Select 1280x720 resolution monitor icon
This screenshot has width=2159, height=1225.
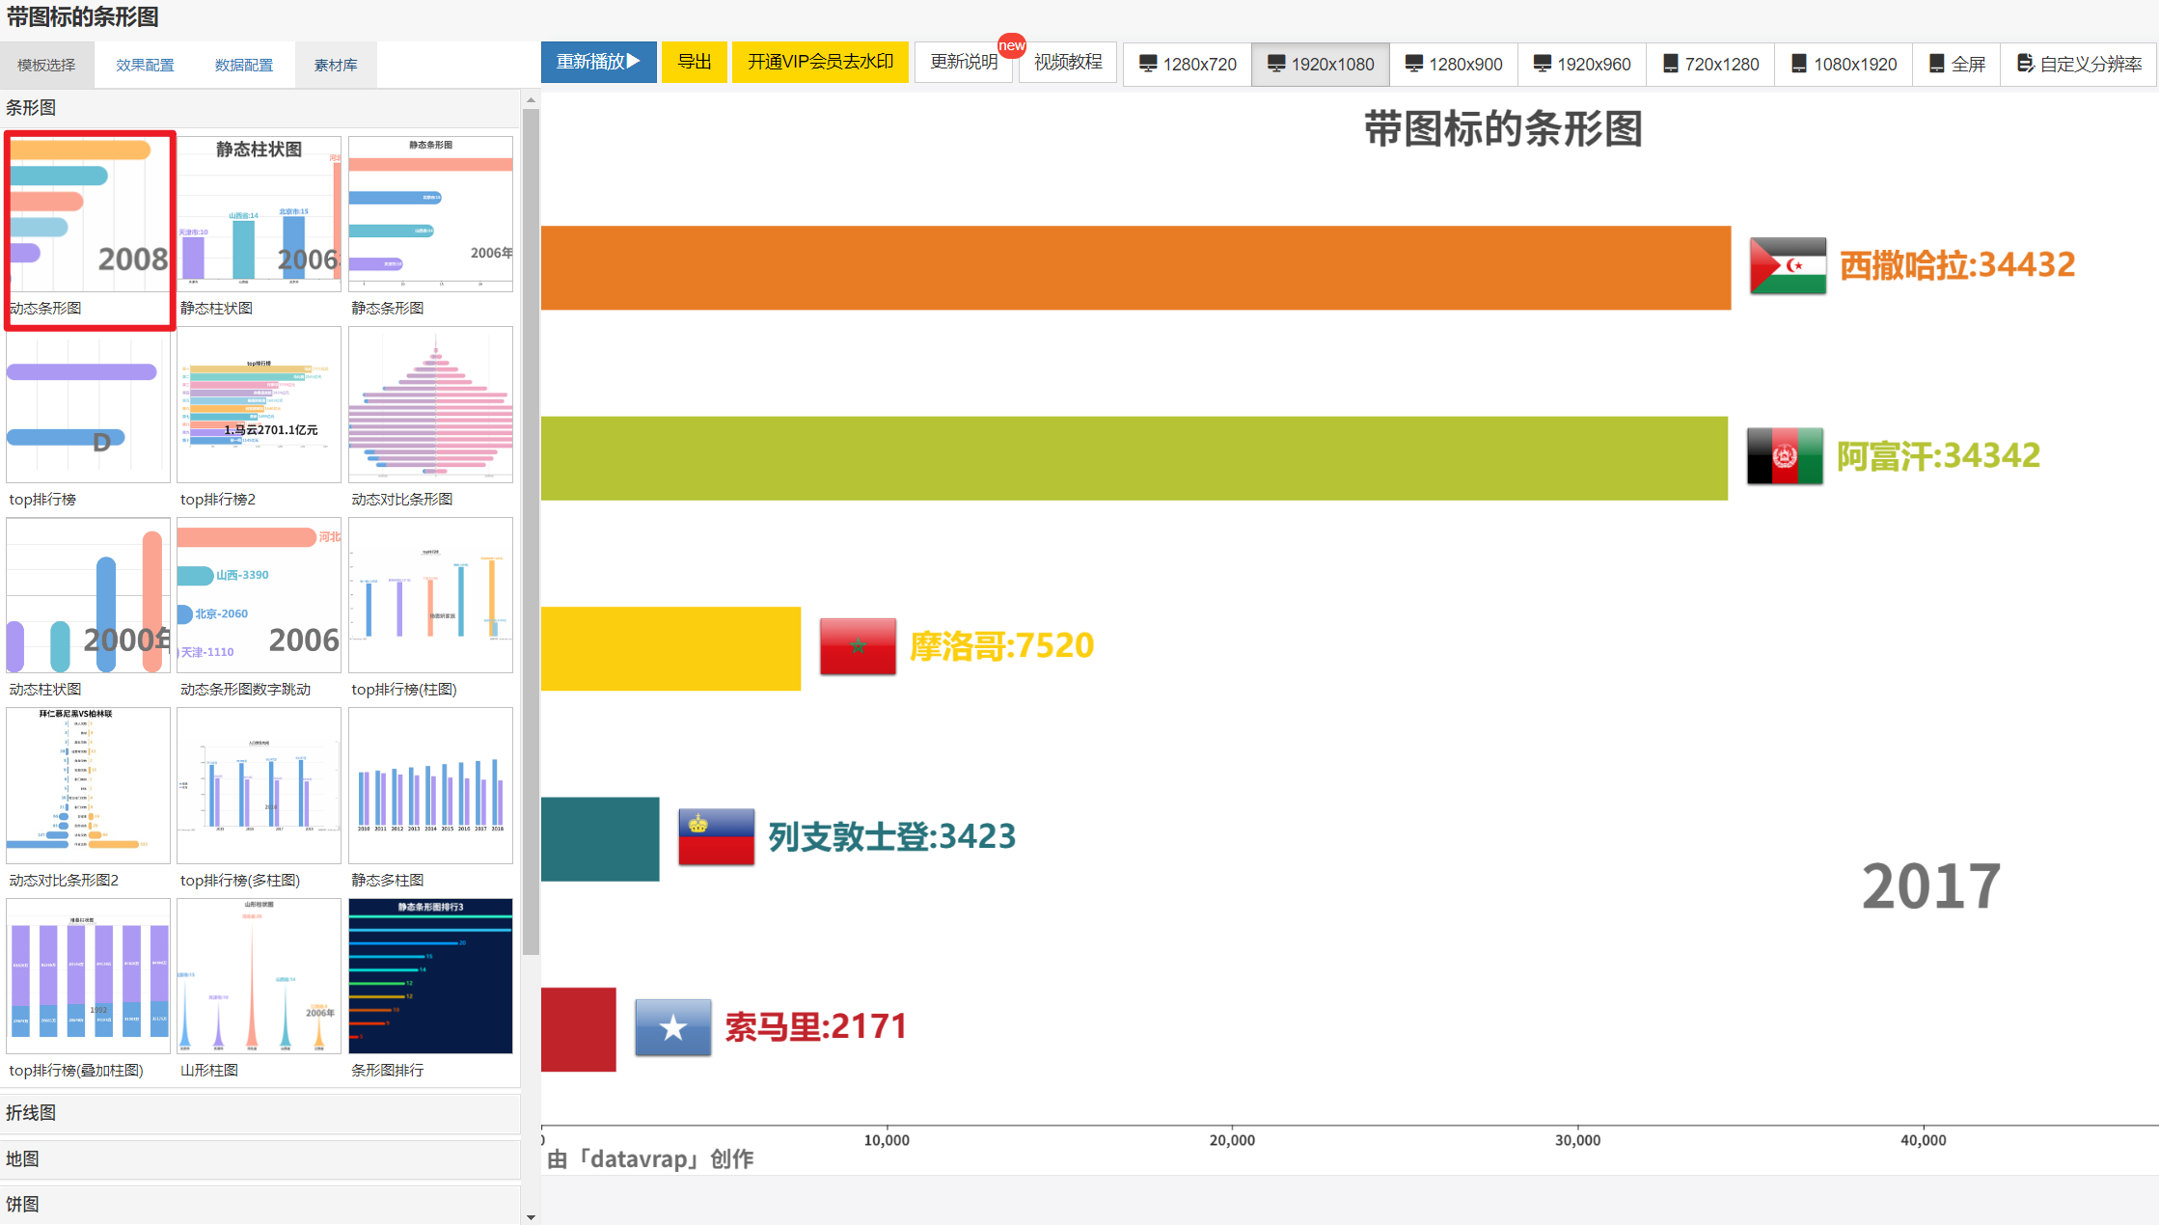point(1148,64)
